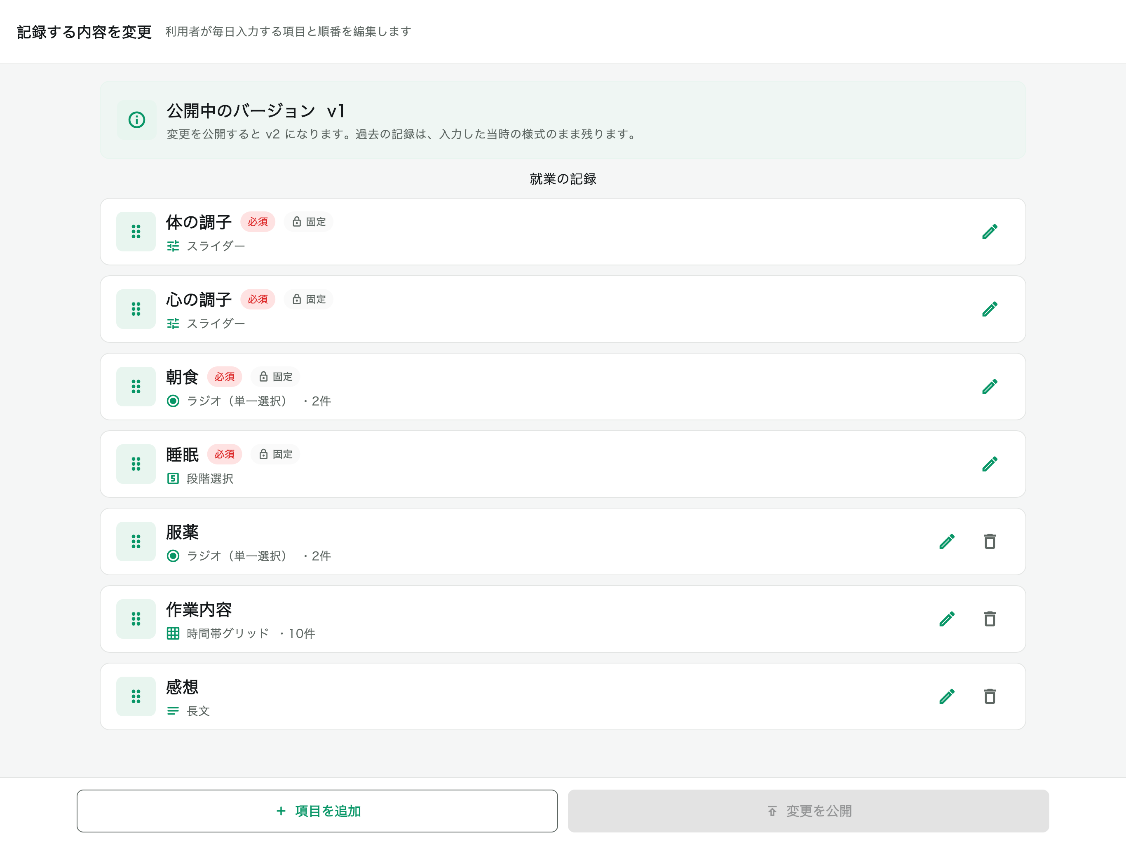
Task: Delete the 作業内容 item
Action: coord(990,619)
